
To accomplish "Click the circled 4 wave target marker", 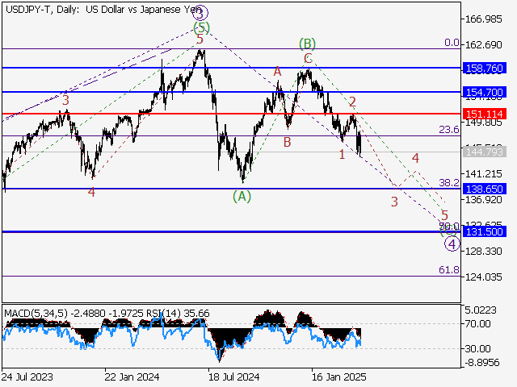I will point(452,243).
